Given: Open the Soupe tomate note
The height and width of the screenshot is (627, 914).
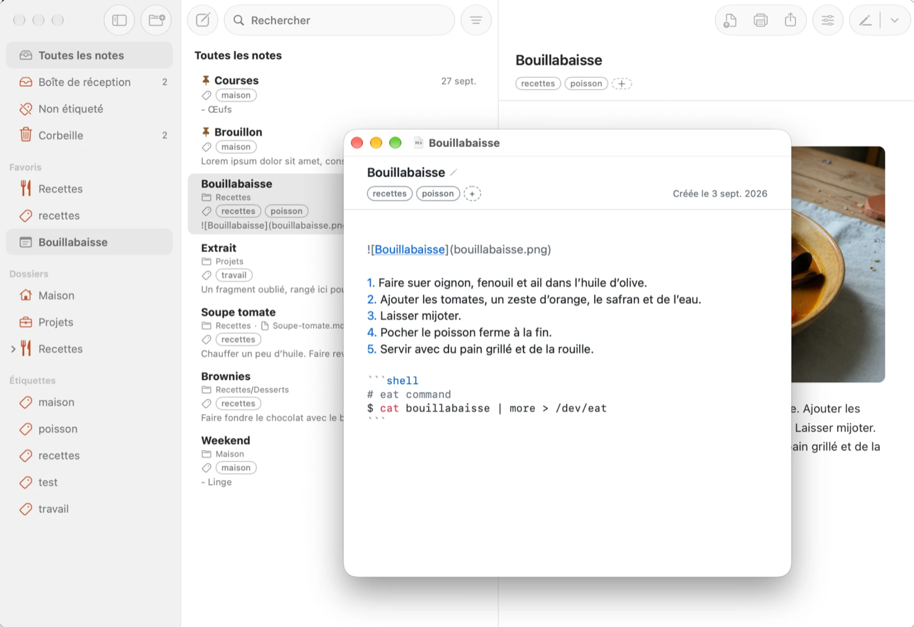Looking at the screenshot, I should tap(266, 332).
